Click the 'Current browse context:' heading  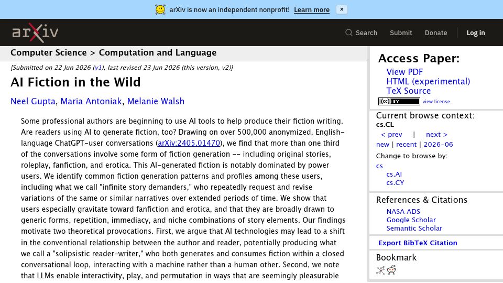click(x=425, y=115)
